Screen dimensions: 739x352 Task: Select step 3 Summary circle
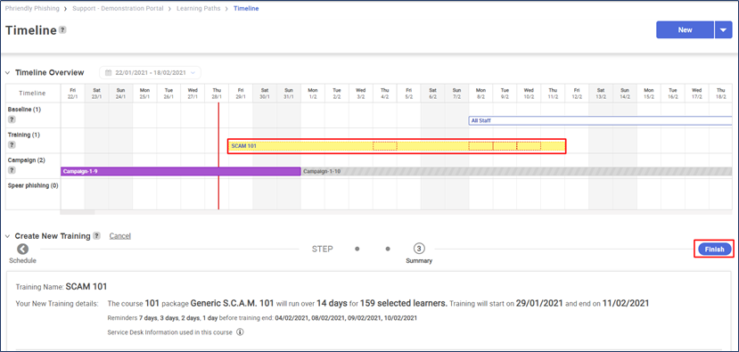point(419,249)
